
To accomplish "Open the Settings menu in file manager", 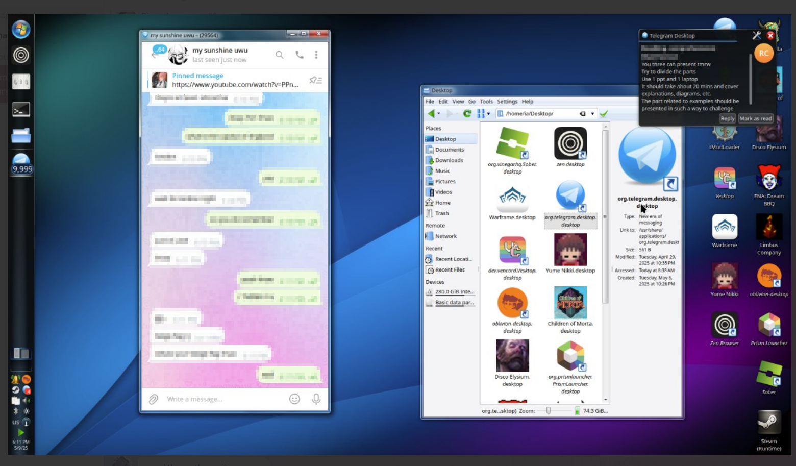I will coord(507,102).
